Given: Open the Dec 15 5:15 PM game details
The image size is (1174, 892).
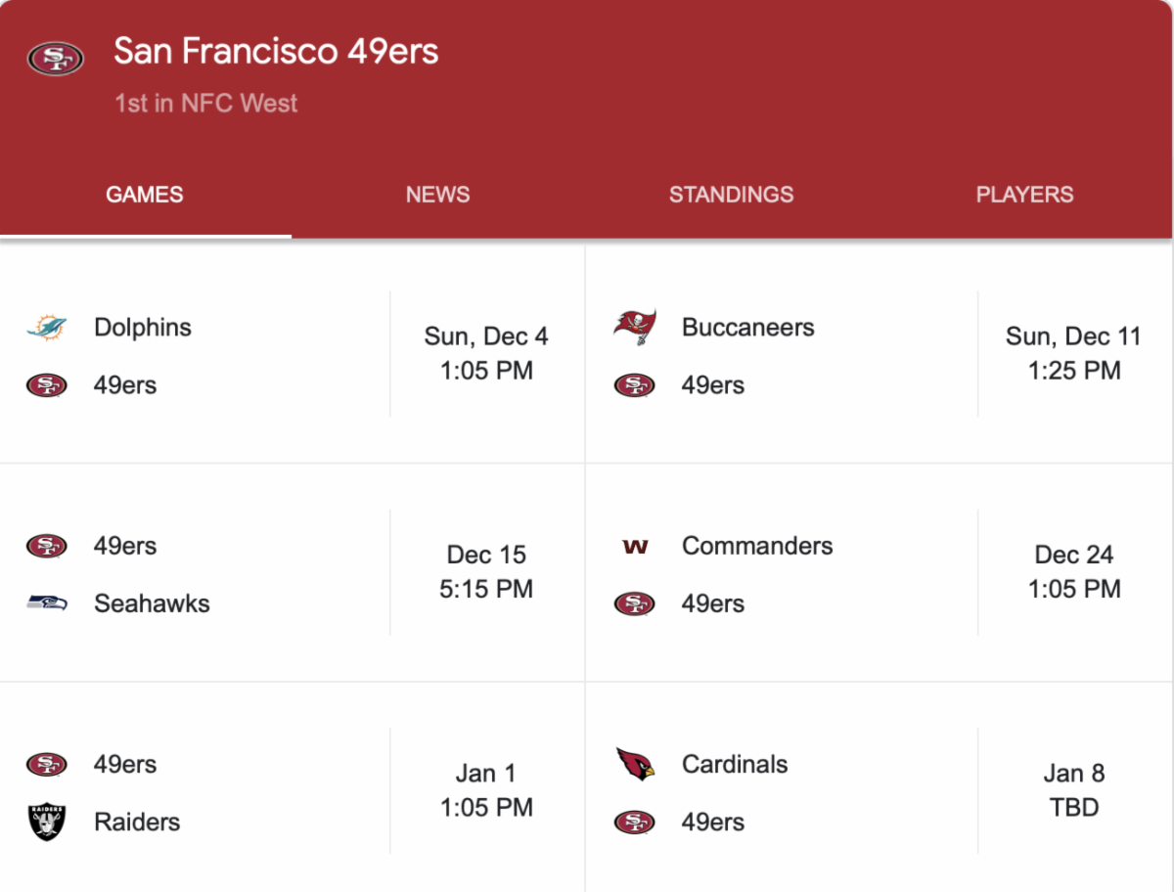Looking at the screenshot, I should pos(486,571).
